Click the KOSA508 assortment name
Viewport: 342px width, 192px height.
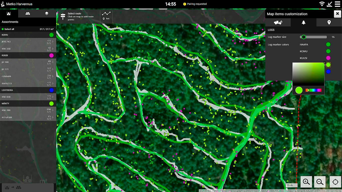point(7,117)
